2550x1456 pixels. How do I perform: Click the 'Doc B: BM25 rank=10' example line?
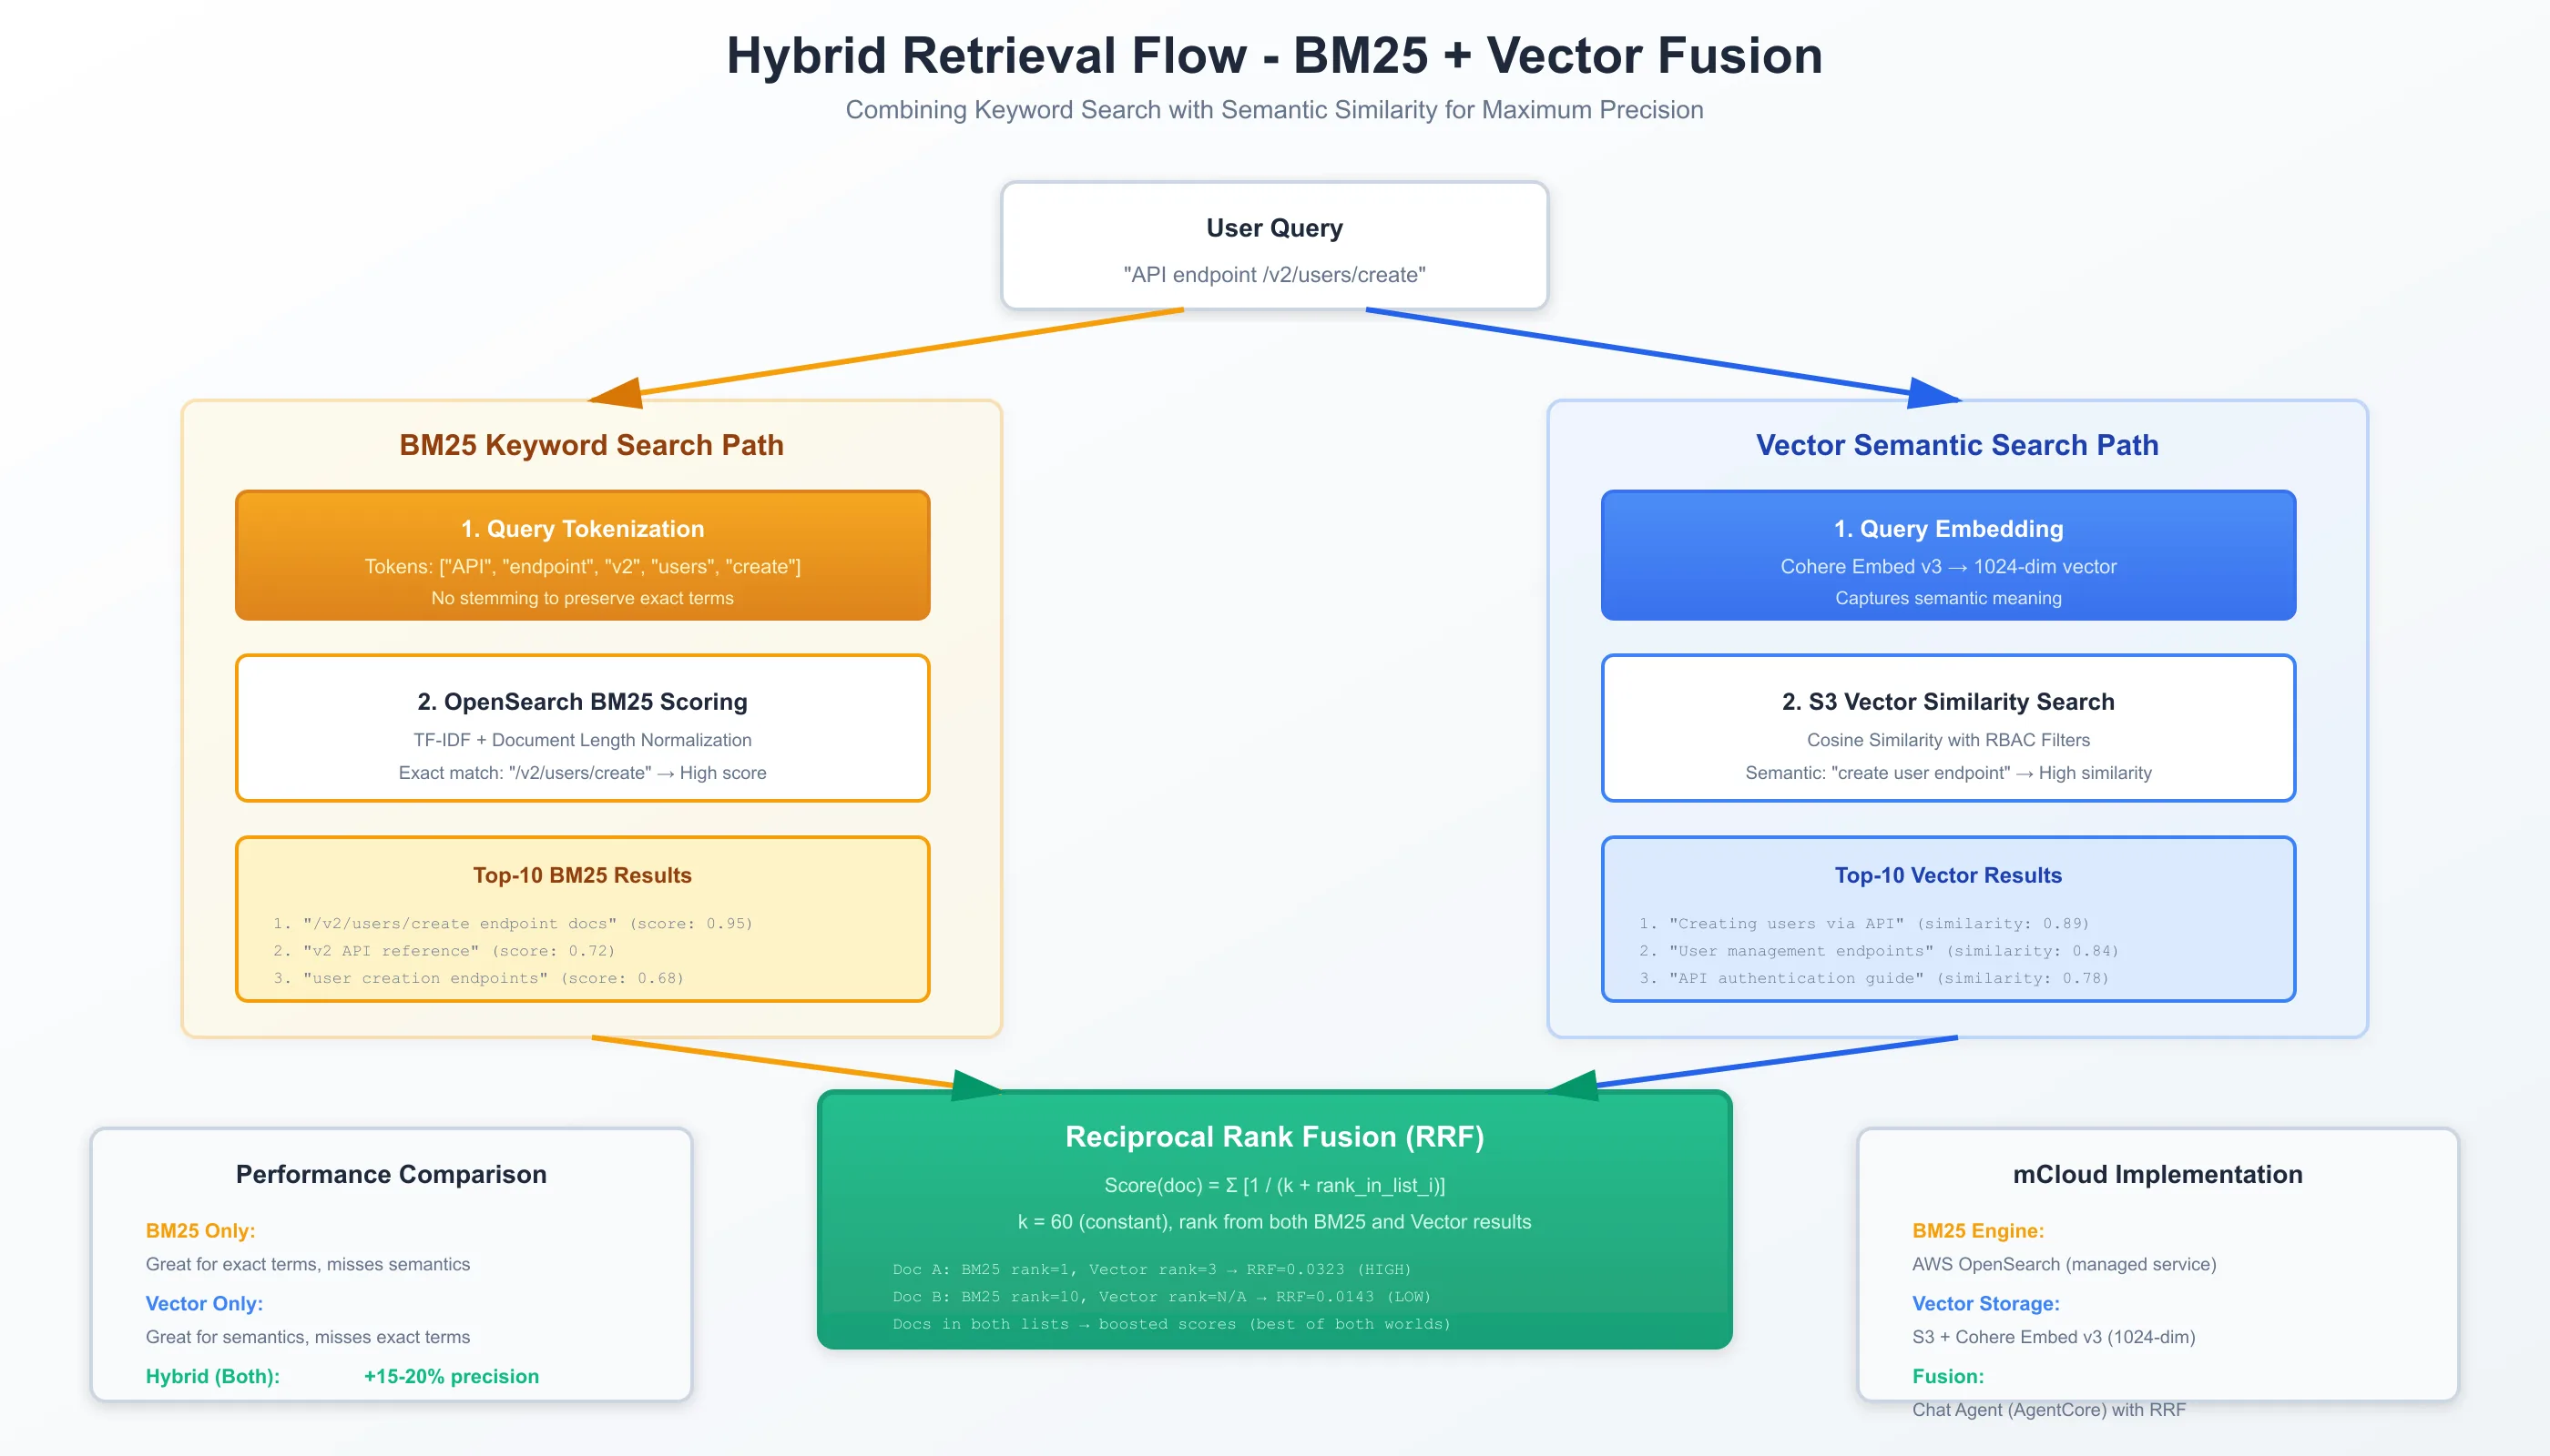tap(1162, 1297)
